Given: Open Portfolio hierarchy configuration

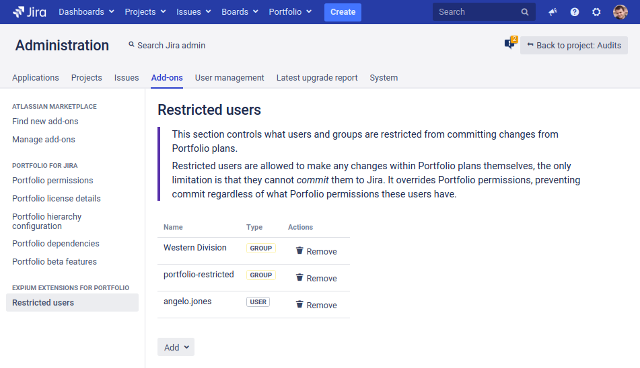Looking at the screenshot, I should 47,221.
